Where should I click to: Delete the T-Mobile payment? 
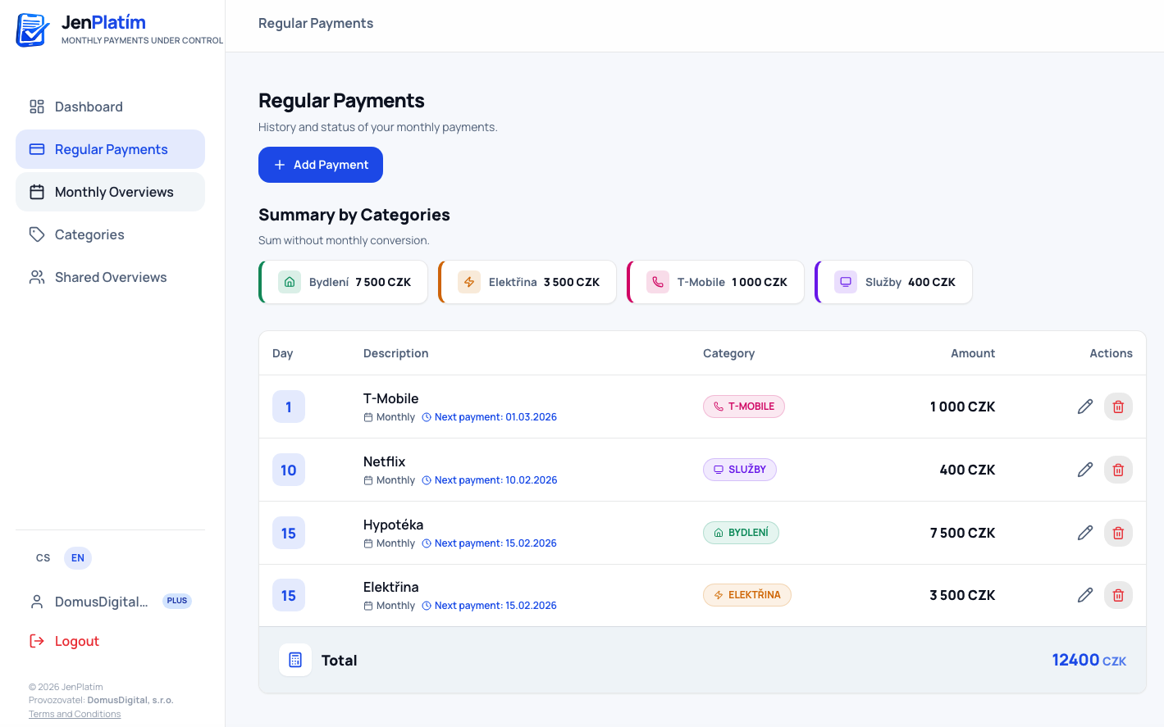click(x=1117, y=407)
